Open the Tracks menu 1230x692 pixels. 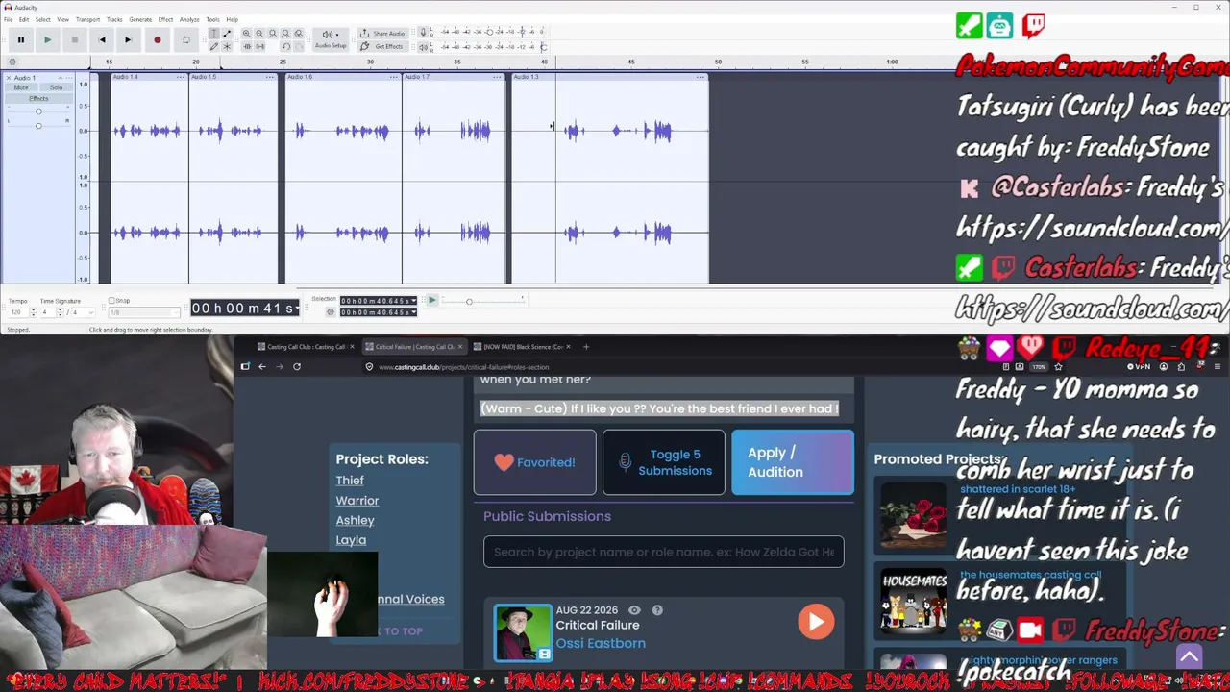pos(114,19)
